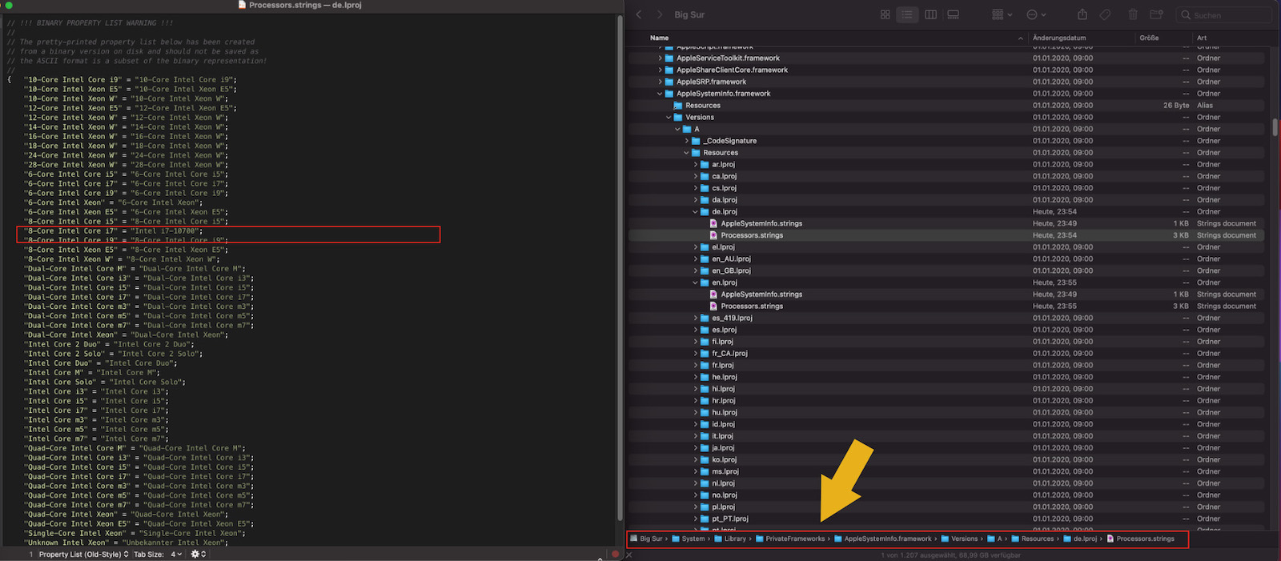Viewport: 1281px width, 561px height.
Task: Click the New Folder icon in Finder toolbar
Action: [1156, 14]
